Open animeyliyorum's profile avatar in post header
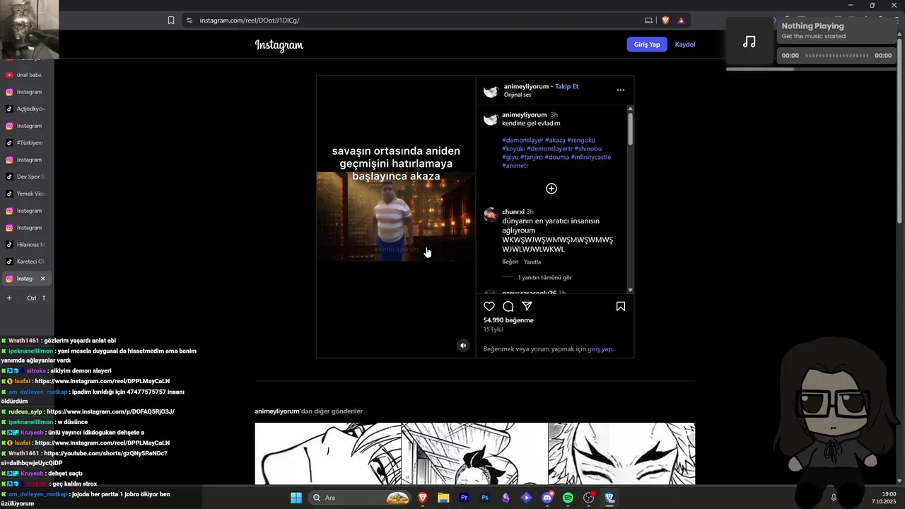Image resolution: width=905 pixels, height=509 pixels. pyautogui.click(x=491, y=90)
